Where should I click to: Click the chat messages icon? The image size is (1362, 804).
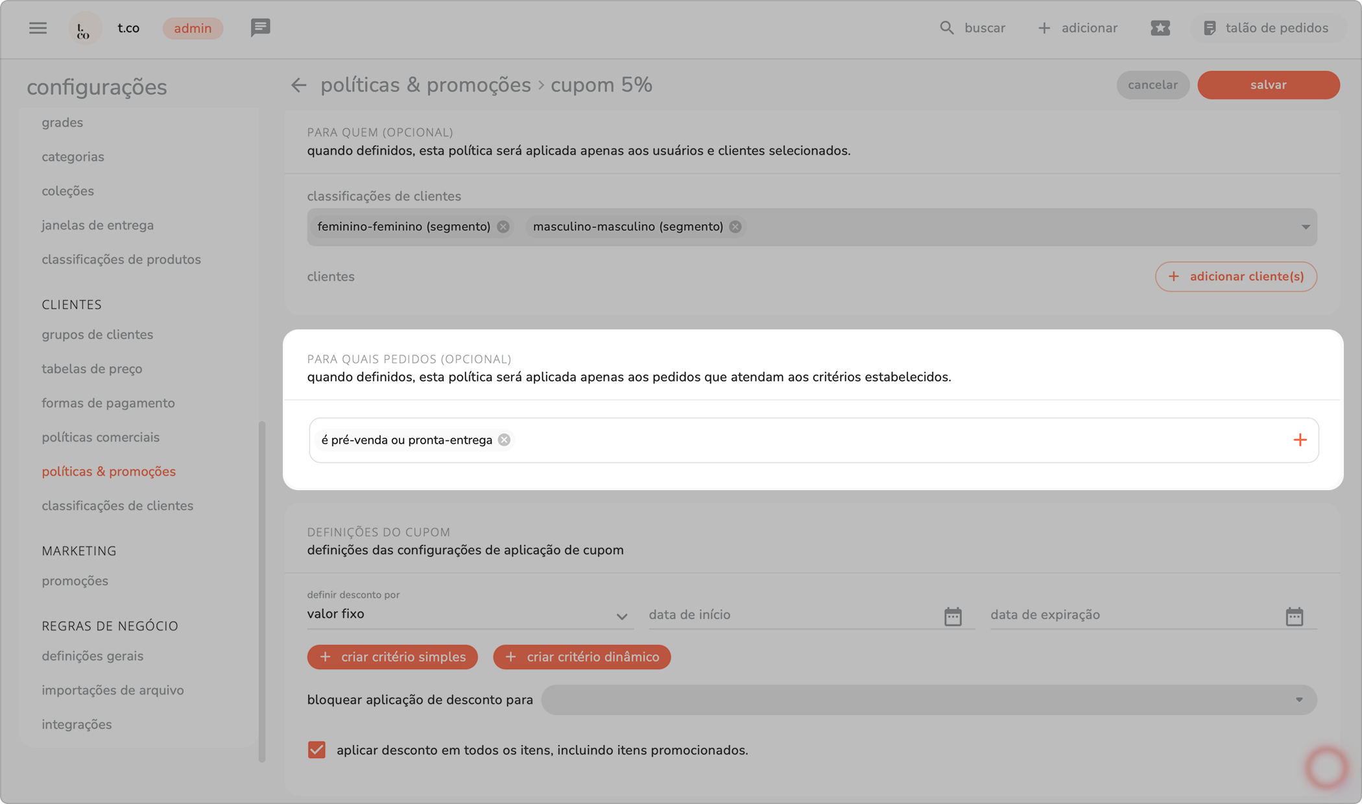click(x=260, y=28)
